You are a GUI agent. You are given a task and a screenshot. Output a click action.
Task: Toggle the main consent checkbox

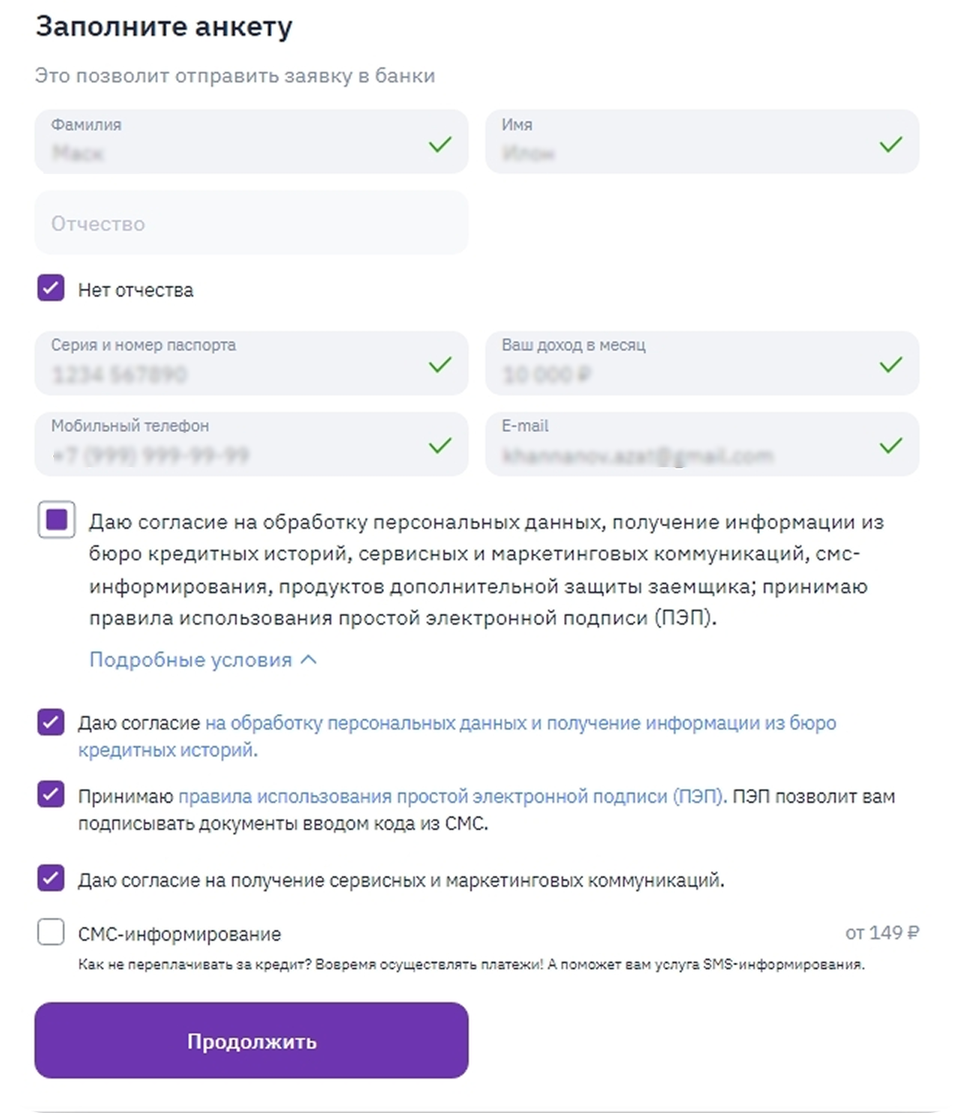pyautogui.click(x=57, y=519)
